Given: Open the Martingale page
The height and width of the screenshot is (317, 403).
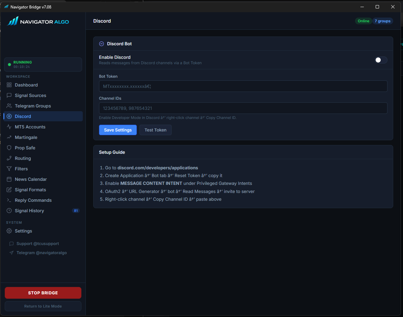Looking at the screenshot, I should (26, 137).
